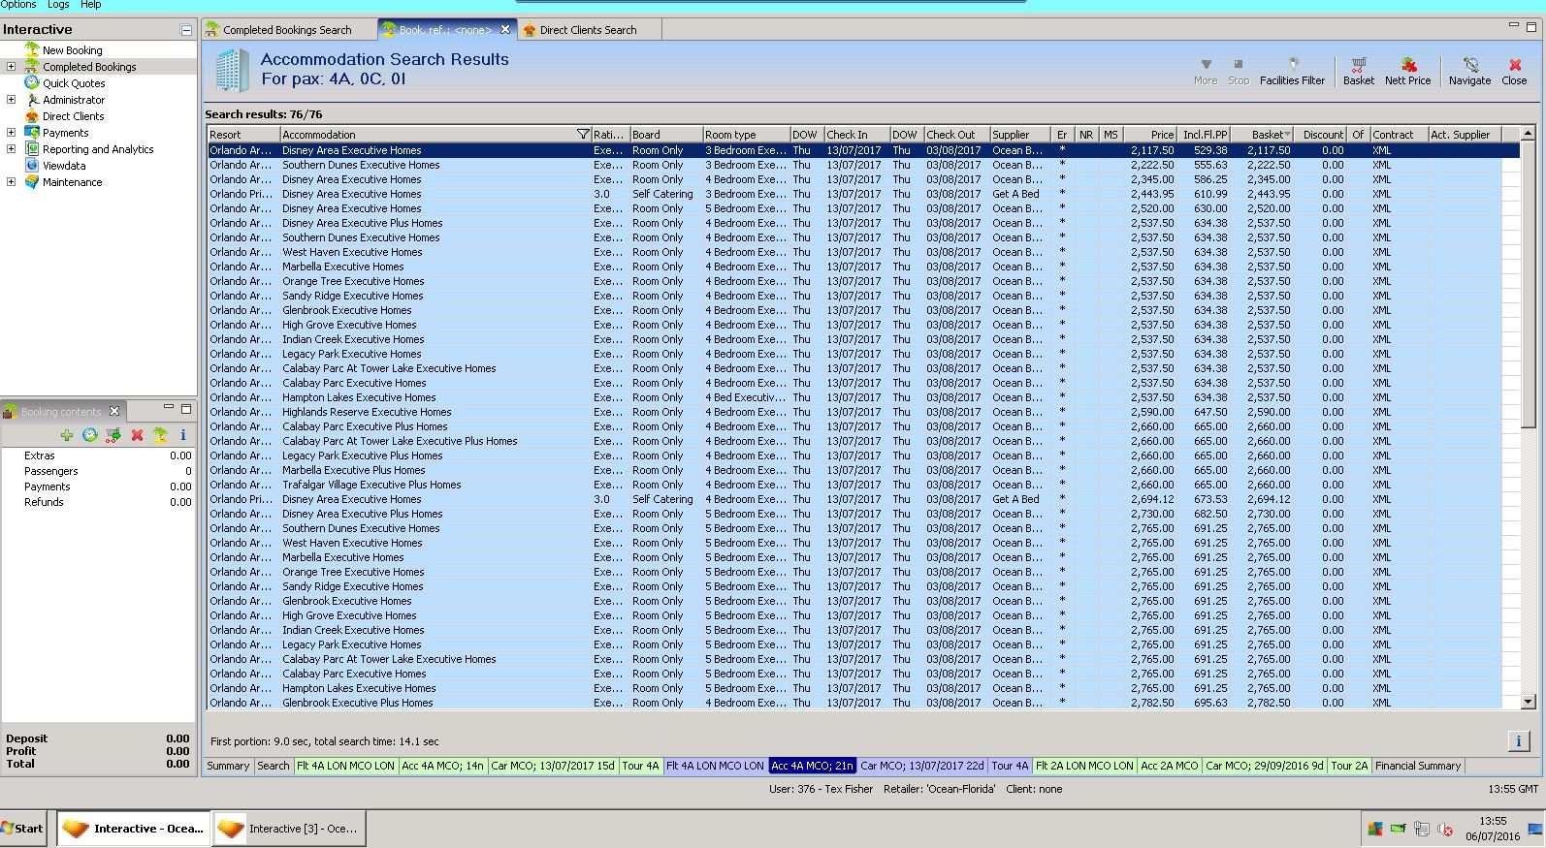This screenshot has width=1546, height=848.
Task: Select the Acc 4A MCO; 21n tab
Action: [812, 766]
